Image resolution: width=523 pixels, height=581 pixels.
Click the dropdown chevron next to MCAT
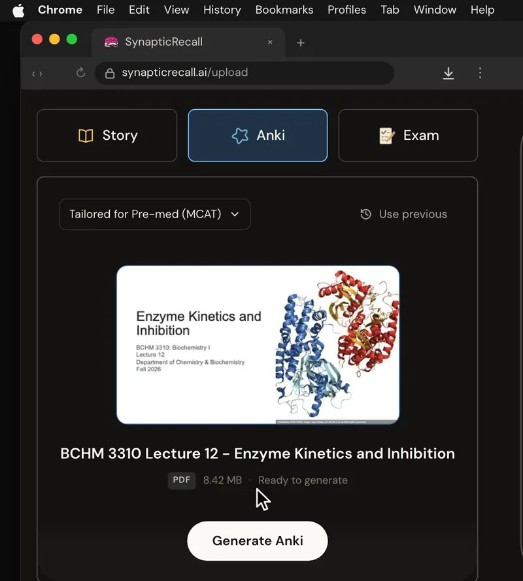(235, 214)
